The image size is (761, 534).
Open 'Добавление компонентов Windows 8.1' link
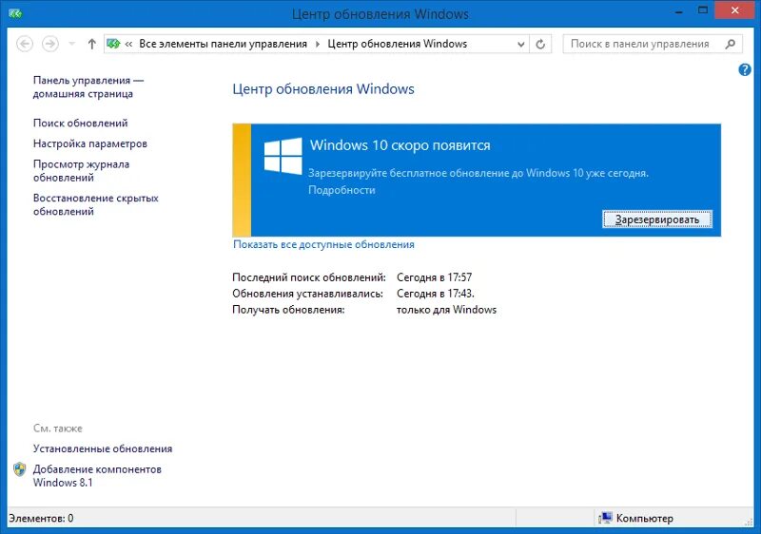[97, 476]
